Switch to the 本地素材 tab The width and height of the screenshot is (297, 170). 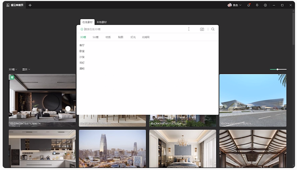click(x=102, y=22)
